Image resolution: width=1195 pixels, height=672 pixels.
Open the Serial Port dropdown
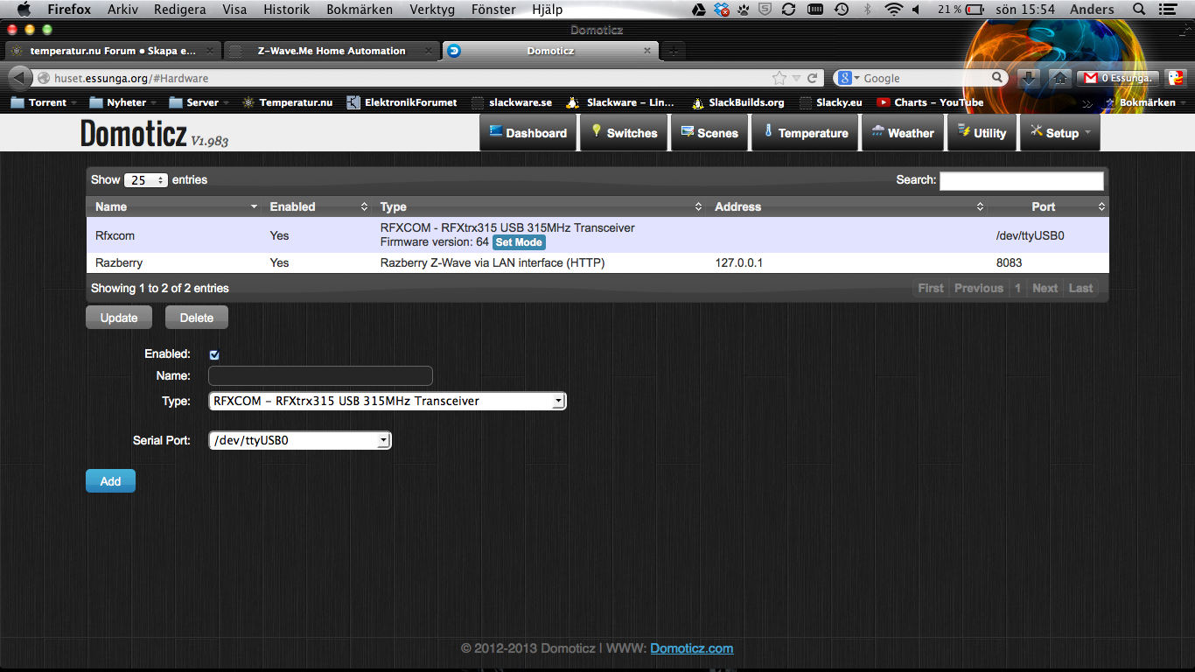tap(300, 441)
